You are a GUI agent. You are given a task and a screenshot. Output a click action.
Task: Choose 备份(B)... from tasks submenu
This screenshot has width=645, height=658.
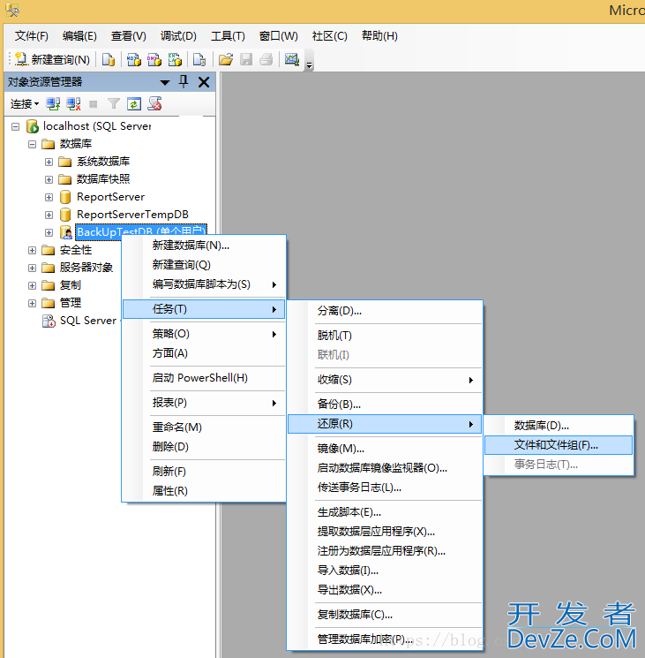(385, 405)
